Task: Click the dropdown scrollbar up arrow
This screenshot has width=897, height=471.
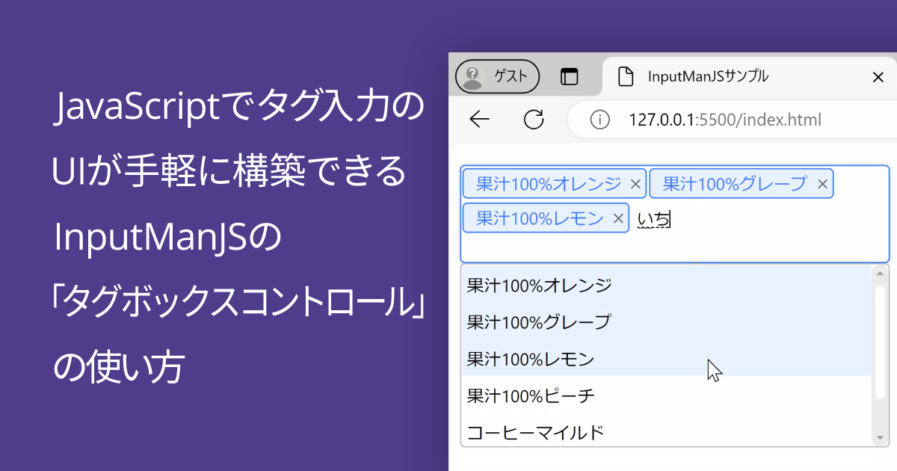Action: pos(880,274)
